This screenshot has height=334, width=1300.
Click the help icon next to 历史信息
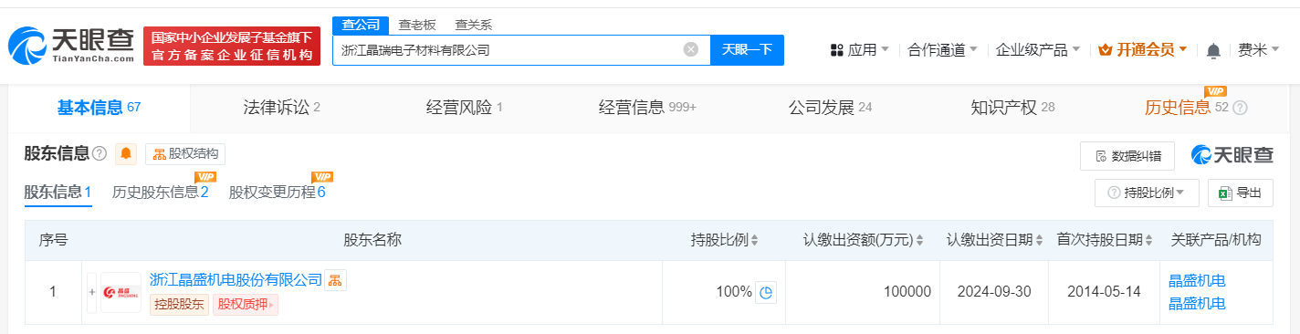tap(1240, 108)
